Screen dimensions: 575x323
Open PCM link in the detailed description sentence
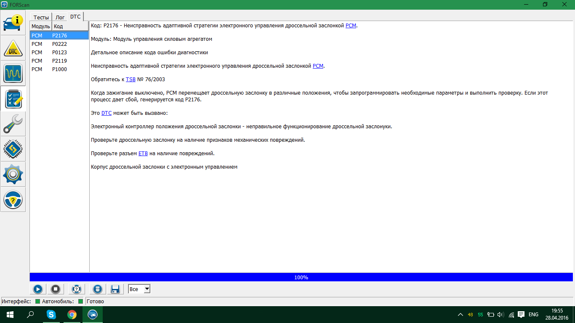coord(318,66)
